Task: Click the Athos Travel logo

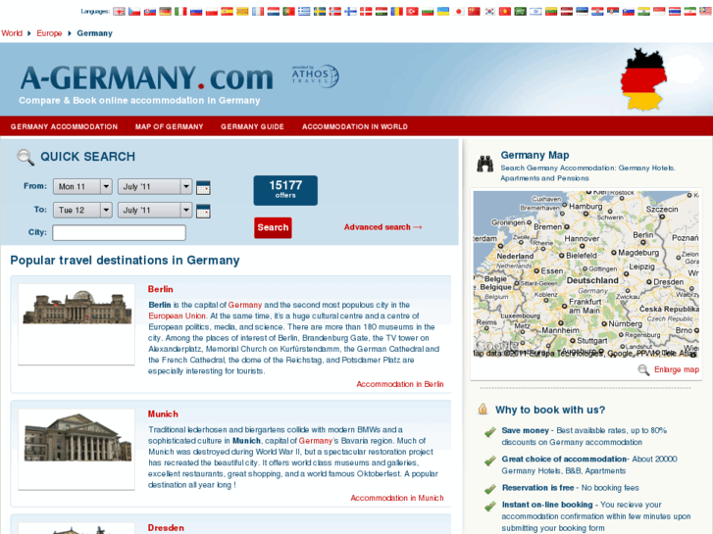Action: (x=315, y=75)
